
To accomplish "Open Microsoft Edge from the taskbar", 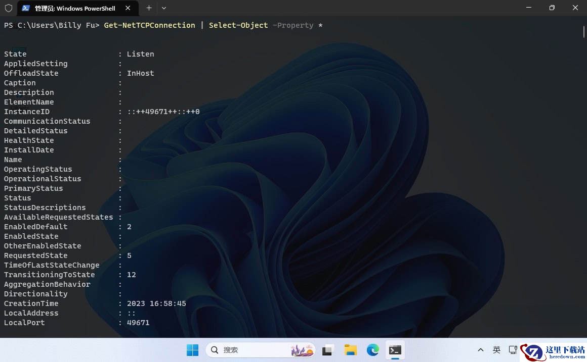I will (x=373, y=350).
